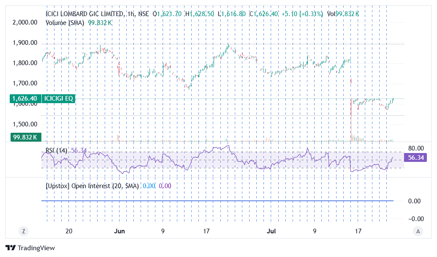437x257 pixels.
Task: Click the 99.832 K volume axis label
Action: tap(25, 137)
